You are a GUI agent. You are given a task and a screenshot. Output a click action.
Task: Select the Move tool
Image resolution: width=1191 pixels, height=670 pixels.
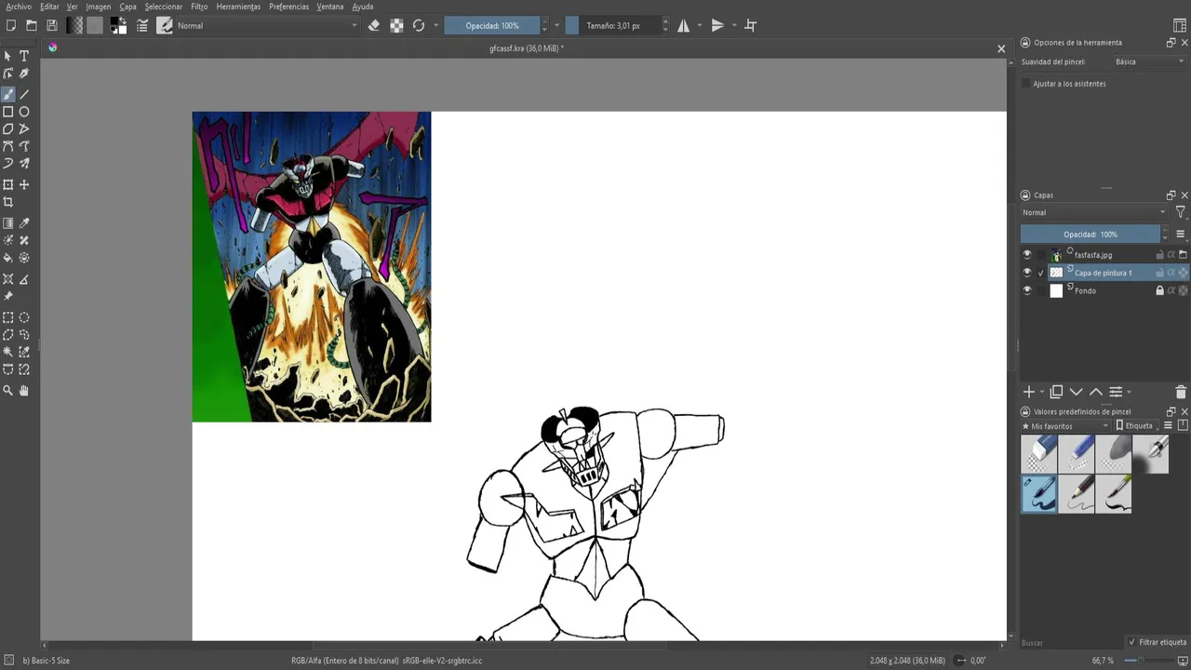pyautogui.click(x=24, y=184)
